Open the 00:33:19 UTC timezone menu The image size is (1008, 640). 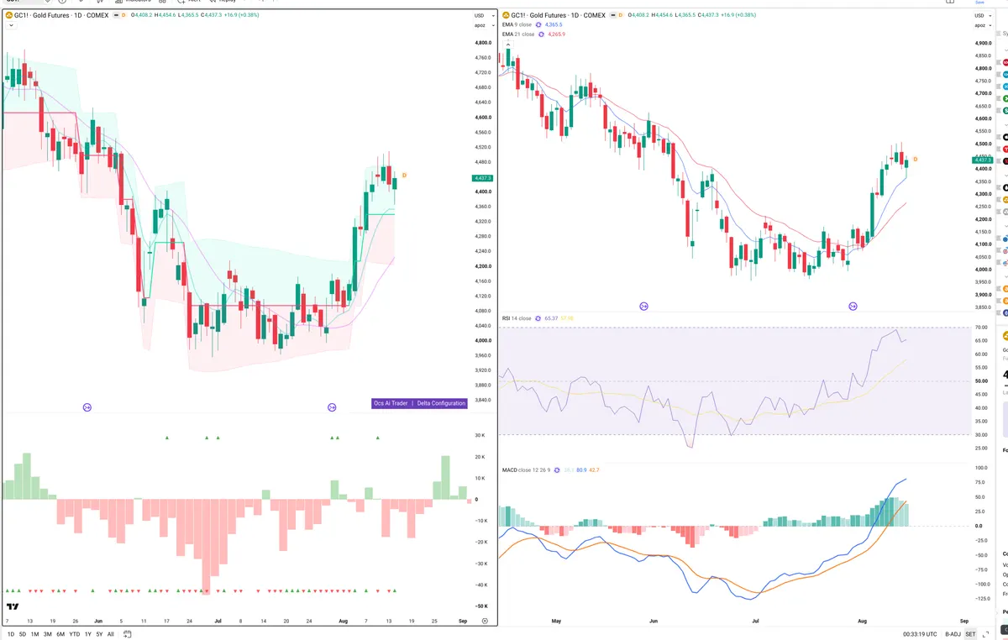(920, 634)
